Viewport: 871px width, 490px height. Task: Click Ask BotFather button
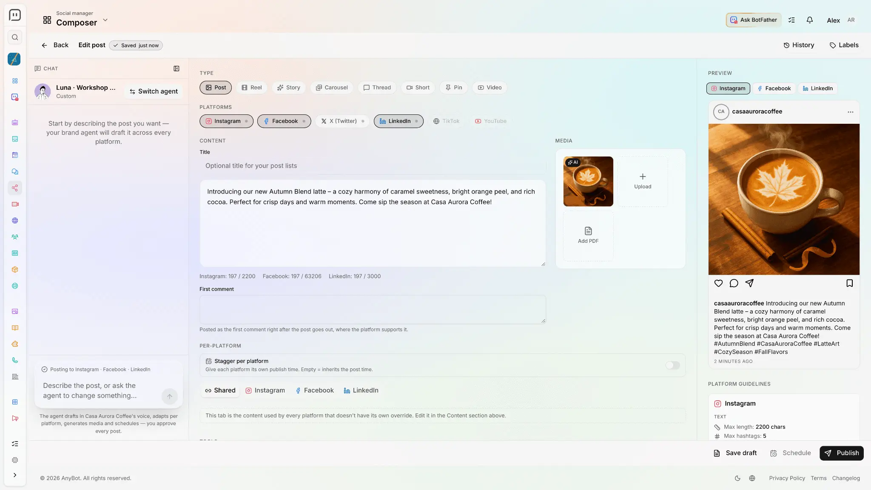[753, 20]
